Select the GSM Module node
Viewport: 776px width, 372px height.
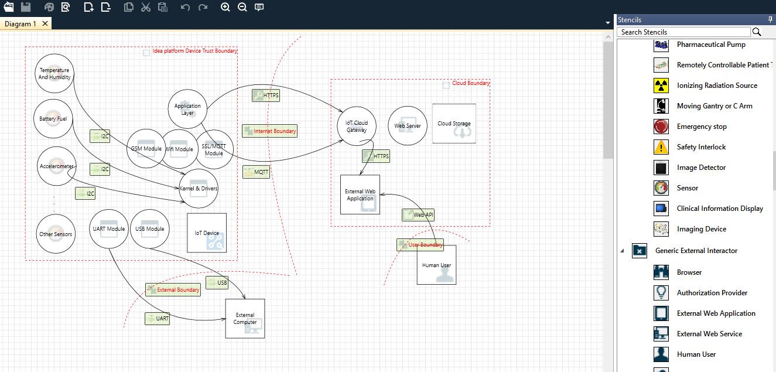pyautogui.click(x=146, y=149)
